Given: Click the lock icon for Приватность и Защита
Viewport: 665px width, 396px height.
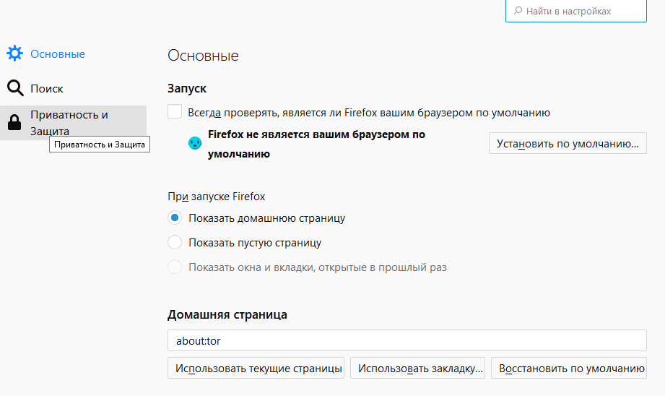Looking at the screenshot, I should click(14, 124).
